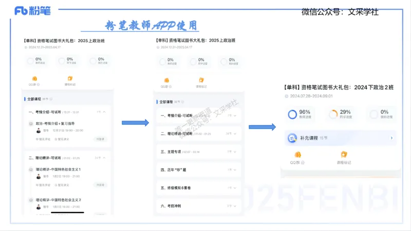Click the info icon beside 全部课程 in middle panel
This screenshot has width=411, height=231.
183,102
